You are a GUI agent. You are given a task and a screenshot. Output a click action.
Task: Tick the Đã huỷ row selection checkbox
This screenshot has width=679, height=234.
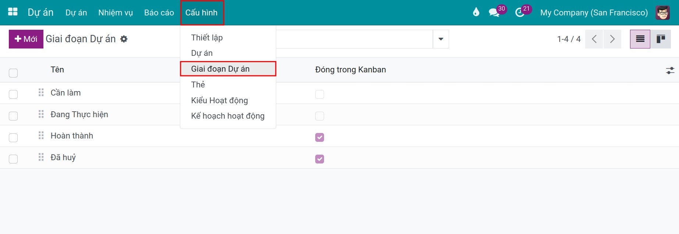[x=13, y=159]
